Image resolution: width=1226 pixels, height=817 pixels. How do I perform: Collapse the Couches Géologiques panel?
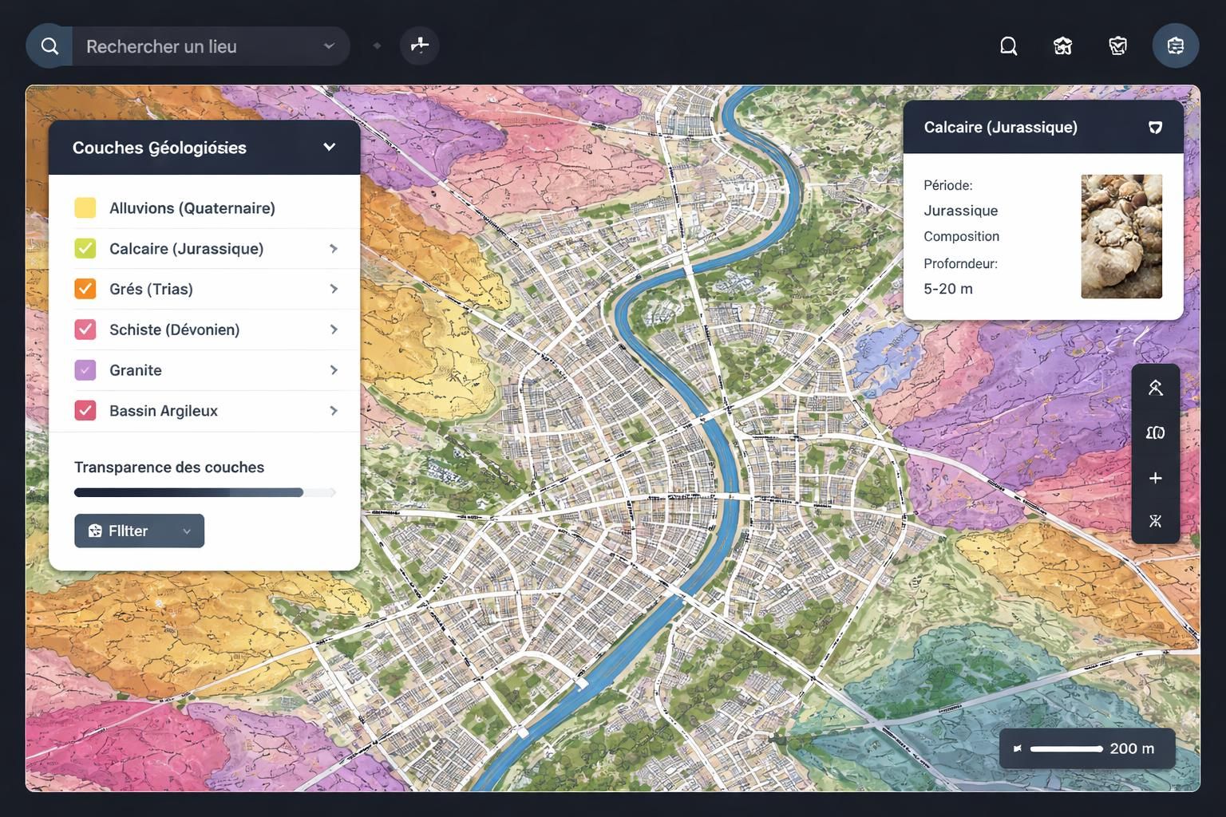point(329,147)
